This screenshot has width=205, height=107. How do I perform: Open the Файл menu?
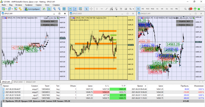click(x=4, y=5)
